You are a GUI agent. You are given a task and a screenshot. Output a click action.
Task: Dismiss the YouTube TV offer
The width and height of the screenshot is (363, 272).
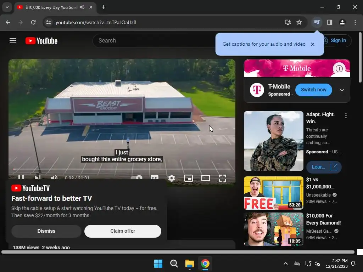(46, 231)
